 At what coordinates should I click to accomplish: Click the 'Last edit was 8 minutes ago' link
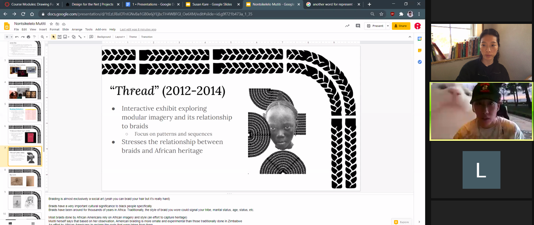coord(138,29)
